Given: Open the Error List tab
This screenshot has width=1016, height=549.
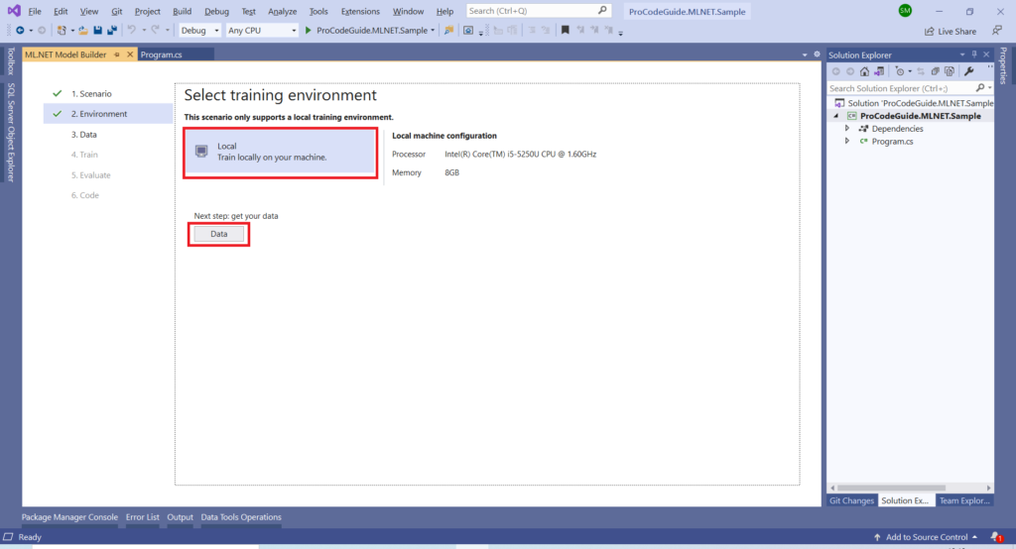Looking at the screenshot, I should pos(143,517).
